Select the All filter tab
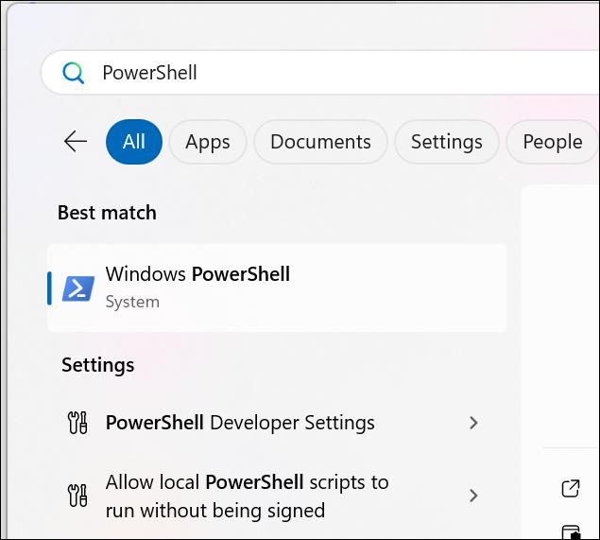600x540 pixels. point(134,142)
